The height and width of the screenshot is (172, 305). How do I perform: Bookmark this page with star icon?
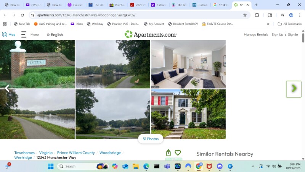point(245,15)
